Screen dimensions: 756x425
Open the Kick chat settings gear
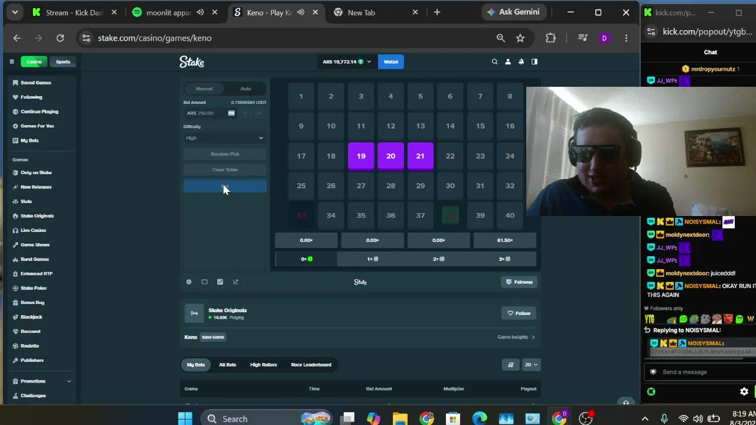click(744, 391)
